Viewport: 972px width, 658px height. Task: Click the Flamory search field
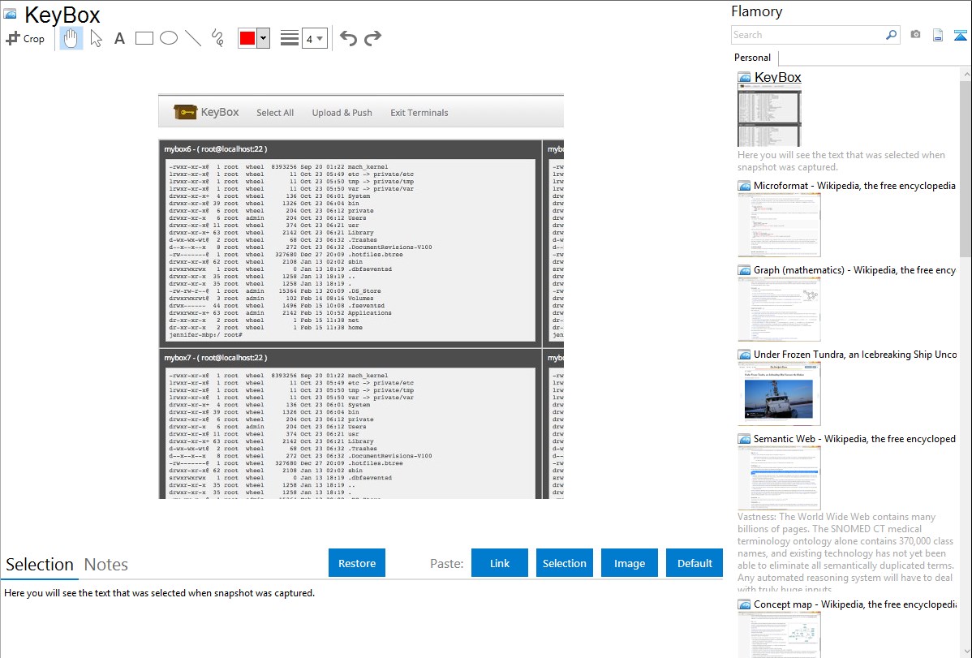pyautogui.click(x=808, y=36)
